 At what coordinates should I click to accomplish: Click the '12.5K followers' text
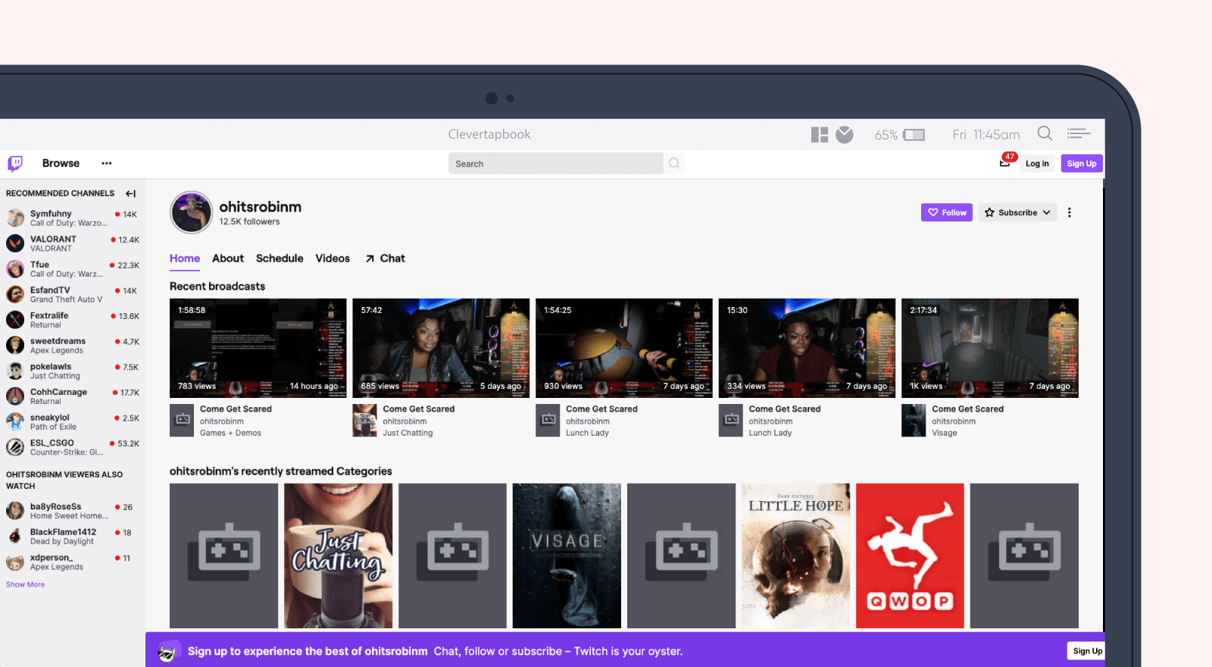click(x=249, y=222)
